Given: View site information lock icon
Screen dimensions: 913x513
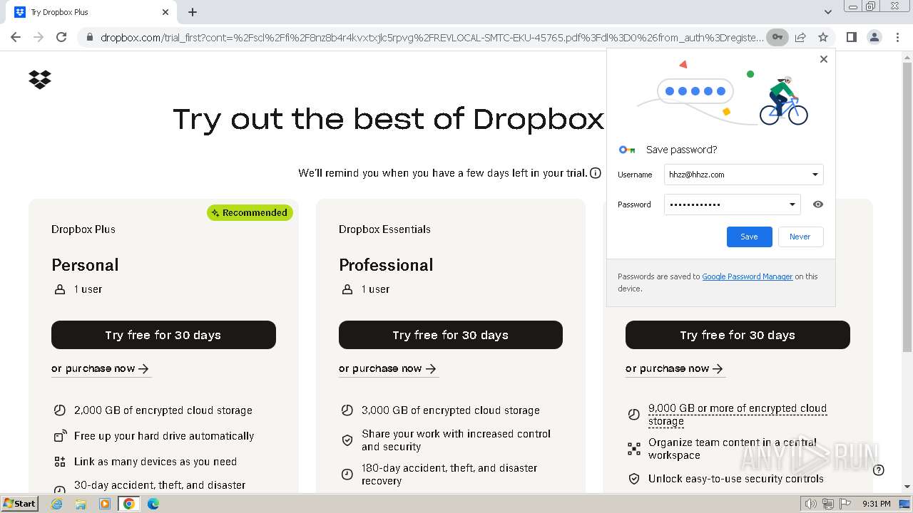Looking at the screenshot, I should pyautogui.click(x=89, y=37).
